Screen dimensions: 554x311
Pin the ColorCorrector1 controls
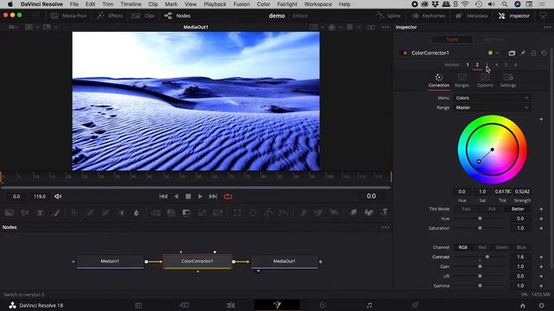coord(523,53)
